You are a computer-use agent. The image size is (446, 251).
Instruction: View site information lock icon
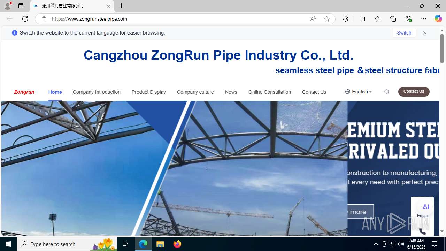(44, 19)
